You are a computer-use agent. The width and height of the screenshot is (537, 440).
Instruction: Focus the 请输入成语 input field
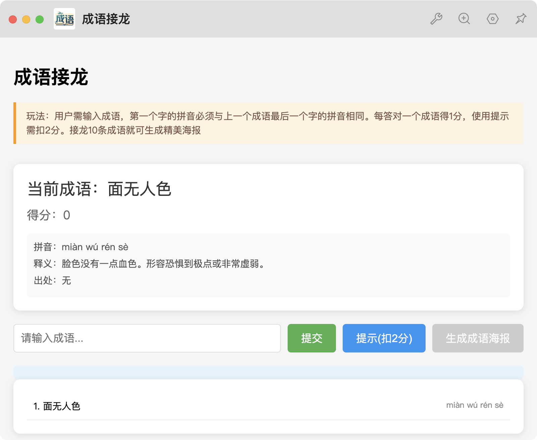click(147, 338)
